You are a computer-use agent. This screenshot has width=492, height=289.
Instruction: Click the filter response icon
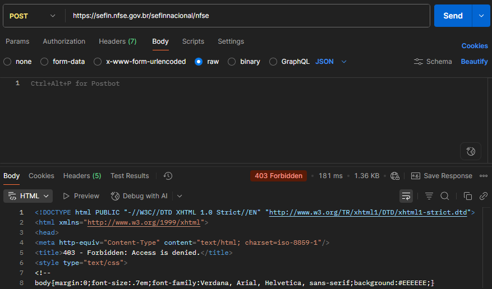(x=429, y=196)
